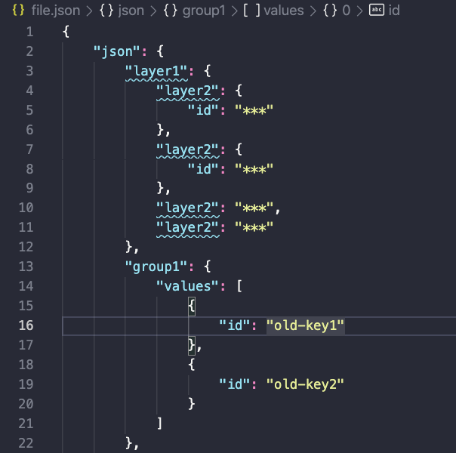Screen dimensions: 456x453
Task: Click line number 1 in the gutter
Action: (x=29, y=32)
